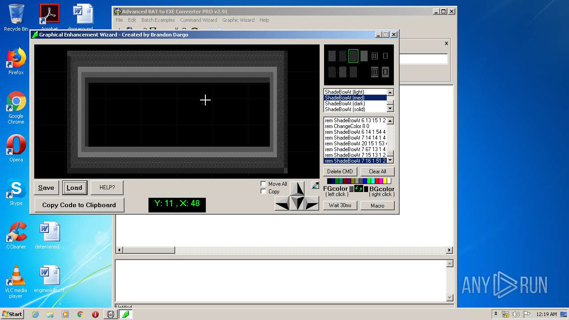
Task: Pick the white swatch in the palette
Action: point(389,181)
